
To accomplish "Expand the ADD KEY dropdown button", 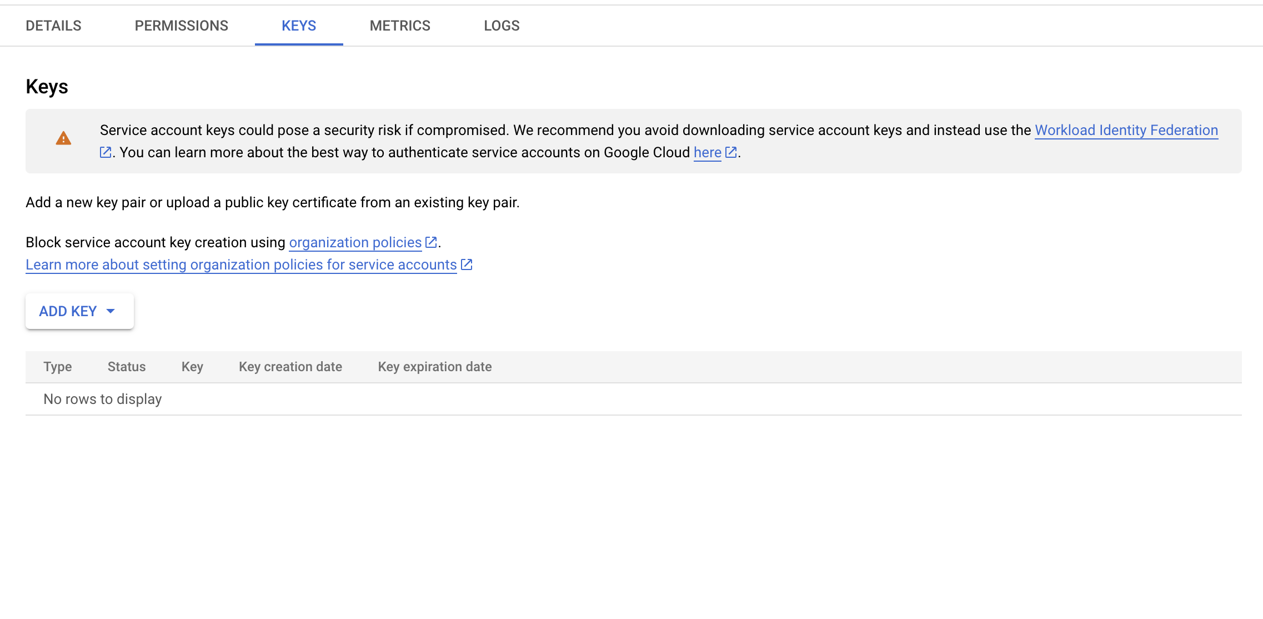I will point(79,311).
